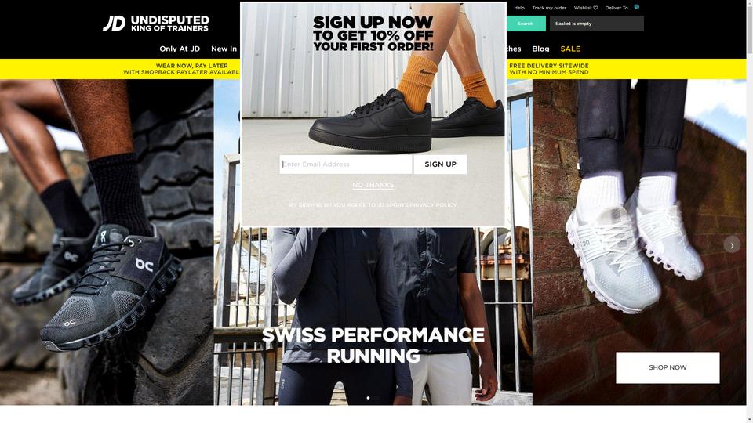Open the Only At JD menu
The width and height of the screenshot is (753, 423).
point(180,49)
